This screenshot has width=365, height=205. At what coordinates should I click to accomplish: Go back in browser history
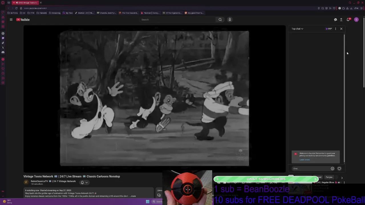(x=8, y=8)
